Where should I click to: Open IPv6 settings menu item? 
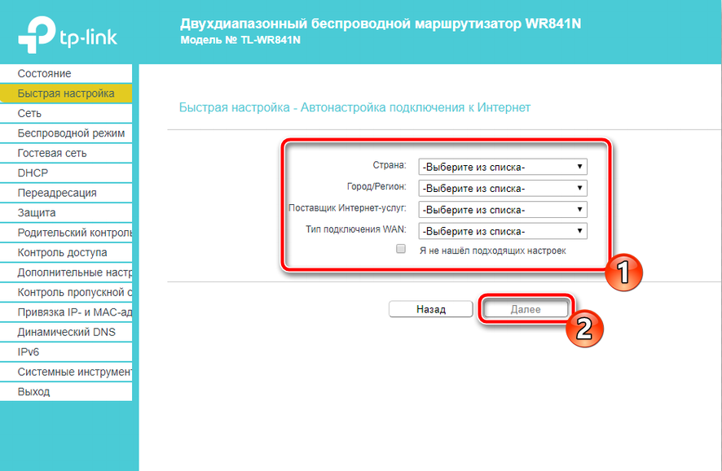coord(29,352)
